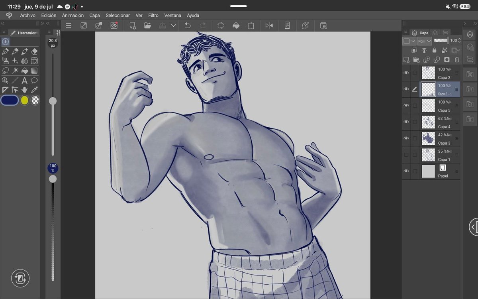Select the Balloon tool
The image size is (478, 299).
(34, 80)
